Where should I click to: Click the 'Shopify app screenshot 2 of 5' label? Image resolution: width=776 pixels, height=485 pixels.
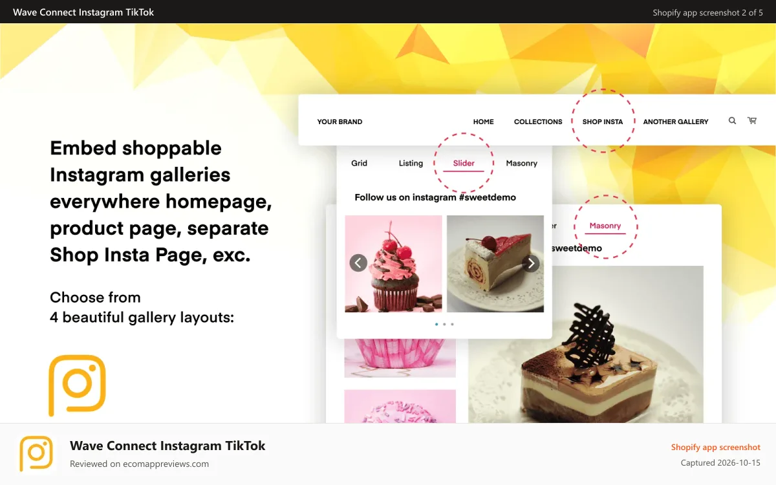point(707,12)
